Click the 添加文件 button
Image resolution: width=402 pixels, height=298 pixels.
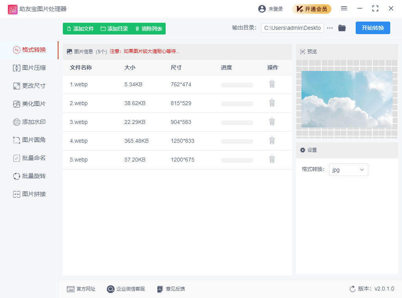[x=80, y=29]
